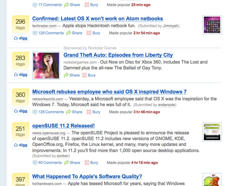Click the thumbs-up icon under 283 diggs
This screenshot has width=228, height=186.
pyautogui.click(x=16, y=75)
